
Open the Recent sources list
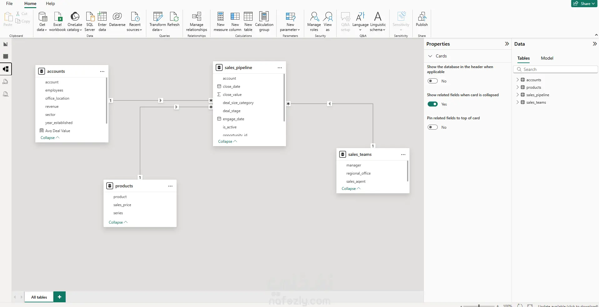[135, 21]
